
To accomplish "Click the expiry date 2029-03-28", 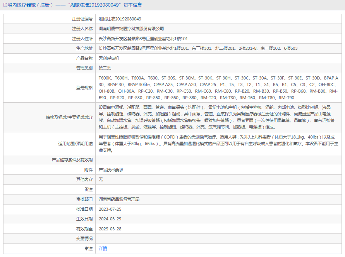I will click(105, 229).
